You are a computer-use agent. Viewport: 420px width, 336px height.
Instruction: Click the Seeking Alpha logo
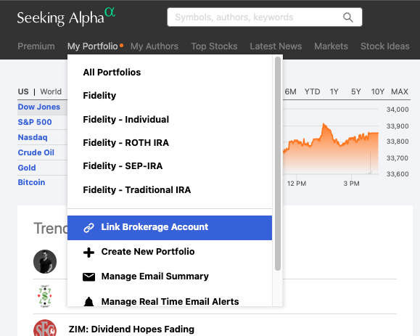pos(66,17)
